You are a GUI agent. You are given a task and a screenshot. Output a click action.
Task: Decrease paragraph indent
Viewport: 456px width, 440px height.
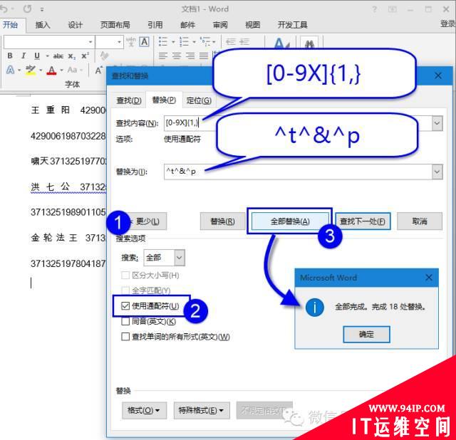click(231, 41)
